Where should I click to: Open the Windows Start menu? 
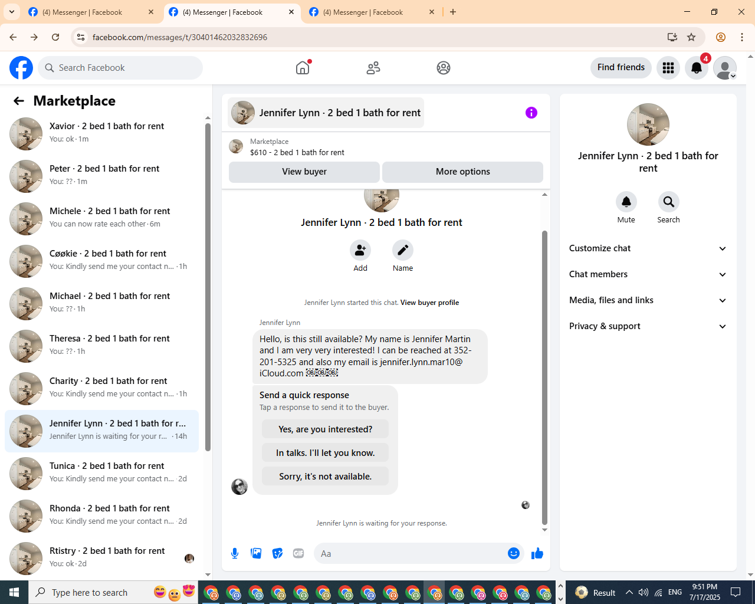tap(14, 592)
